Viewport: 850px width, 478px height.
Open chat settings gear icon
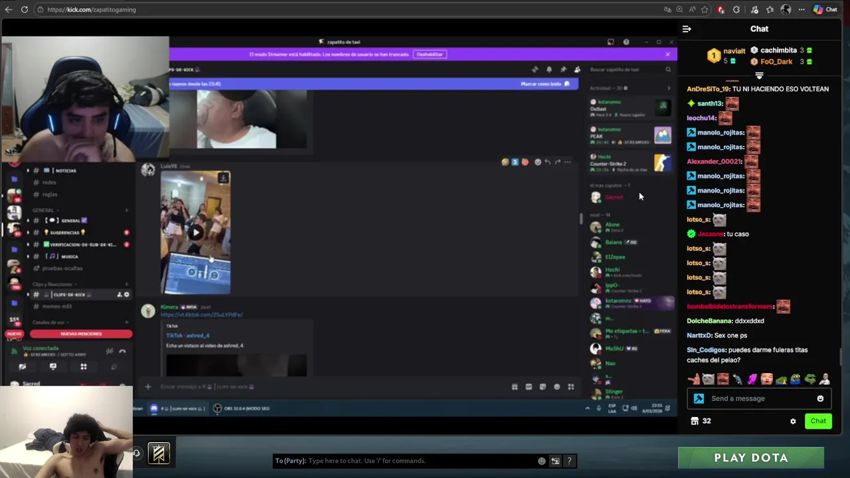(793, 421)
